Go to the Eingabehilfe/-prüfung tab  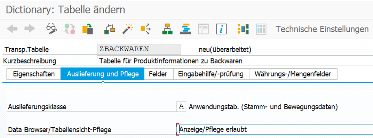(x=212, y=74)
